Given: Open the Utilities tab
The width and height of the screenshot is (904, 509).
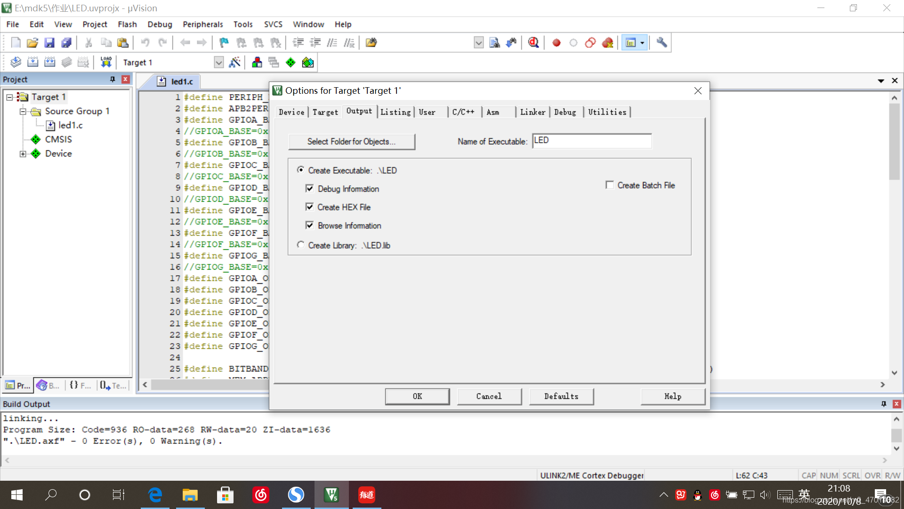Looking at the screenshot, I should coord(607,112).
